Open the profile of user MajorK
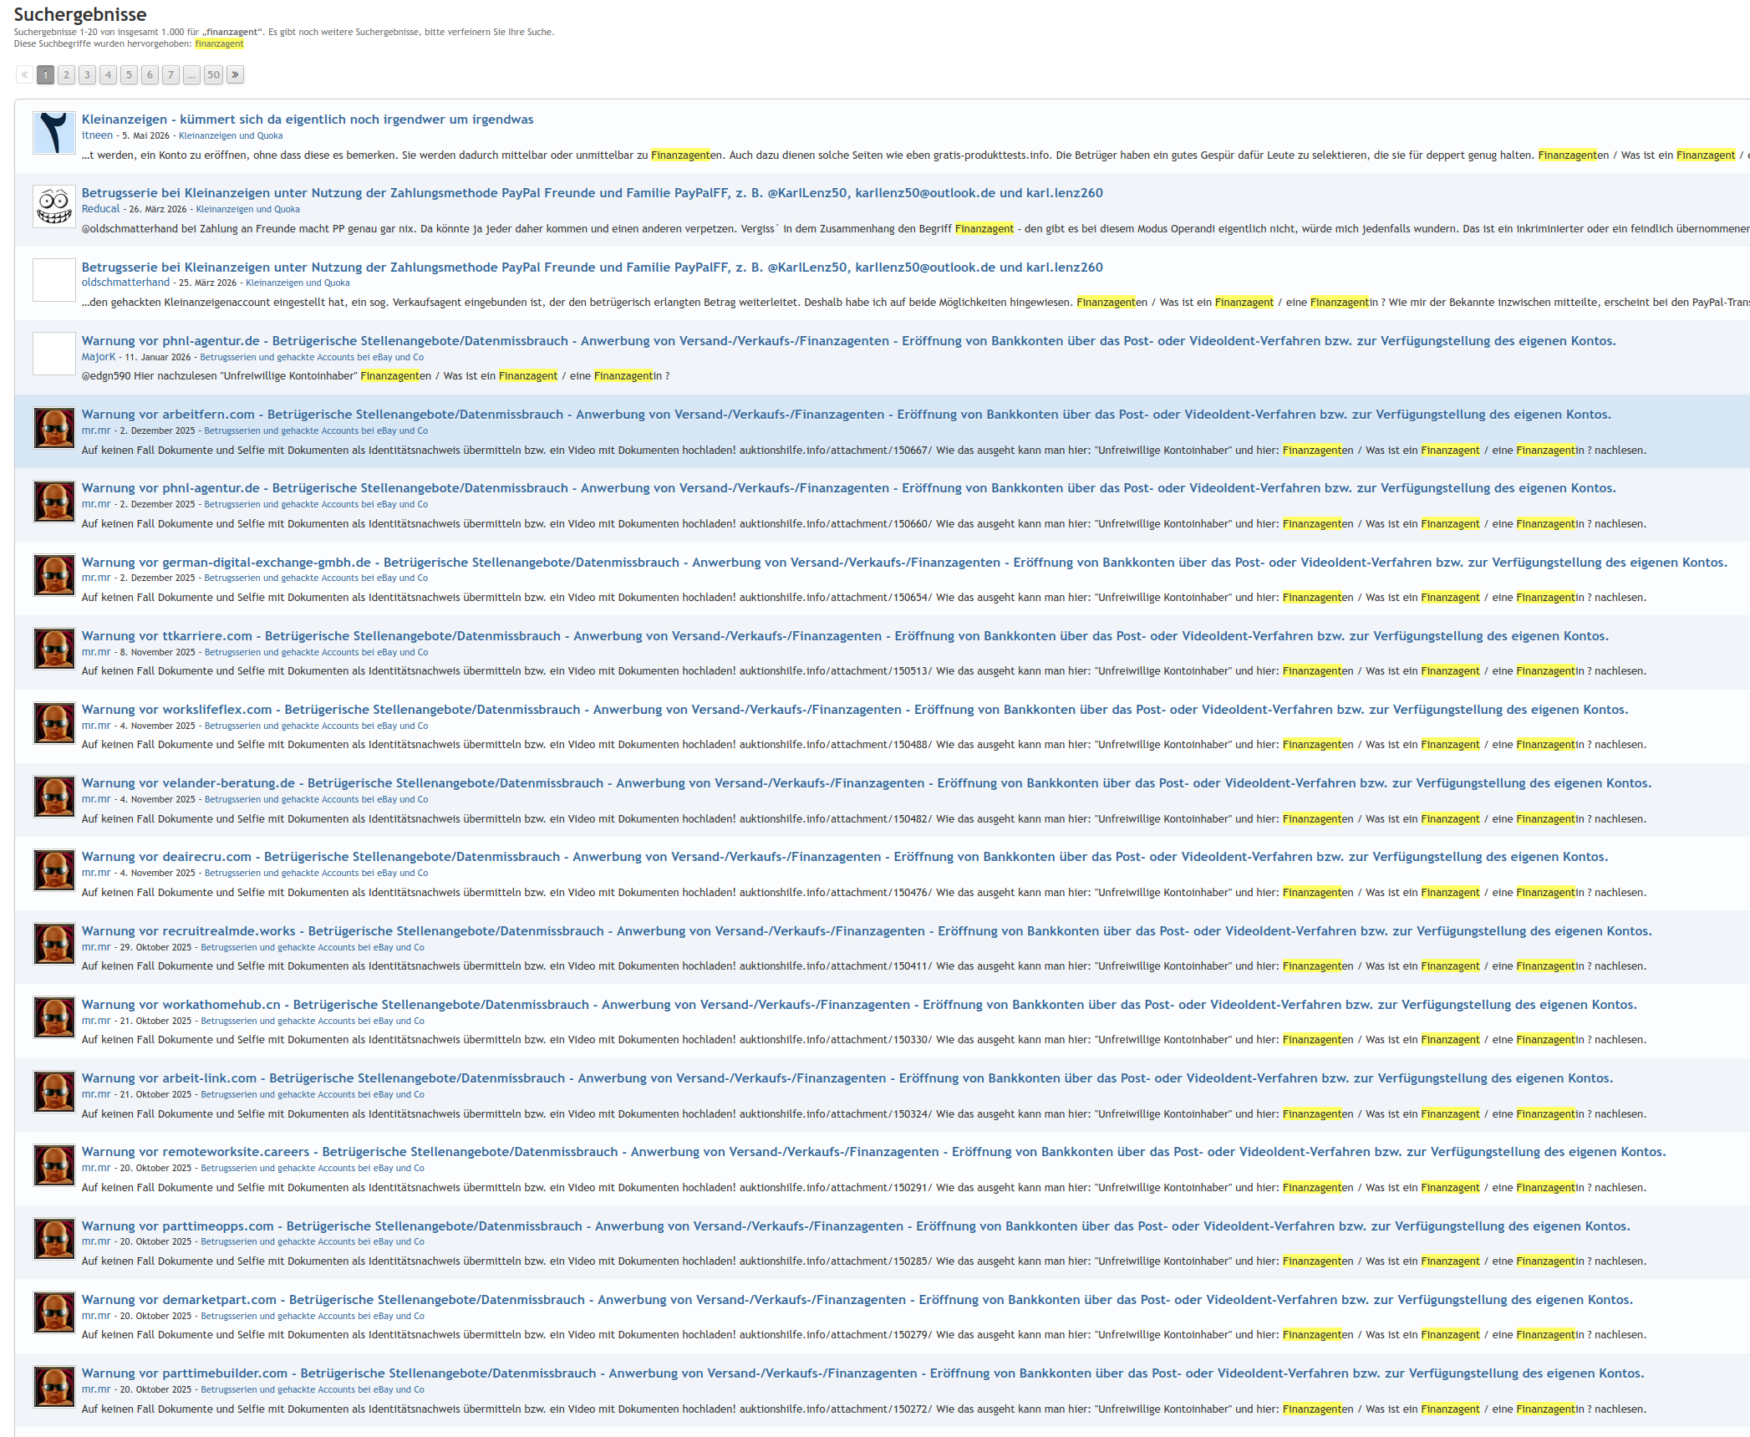Viewport: 1750px width, 1437px height. (99, 357)
